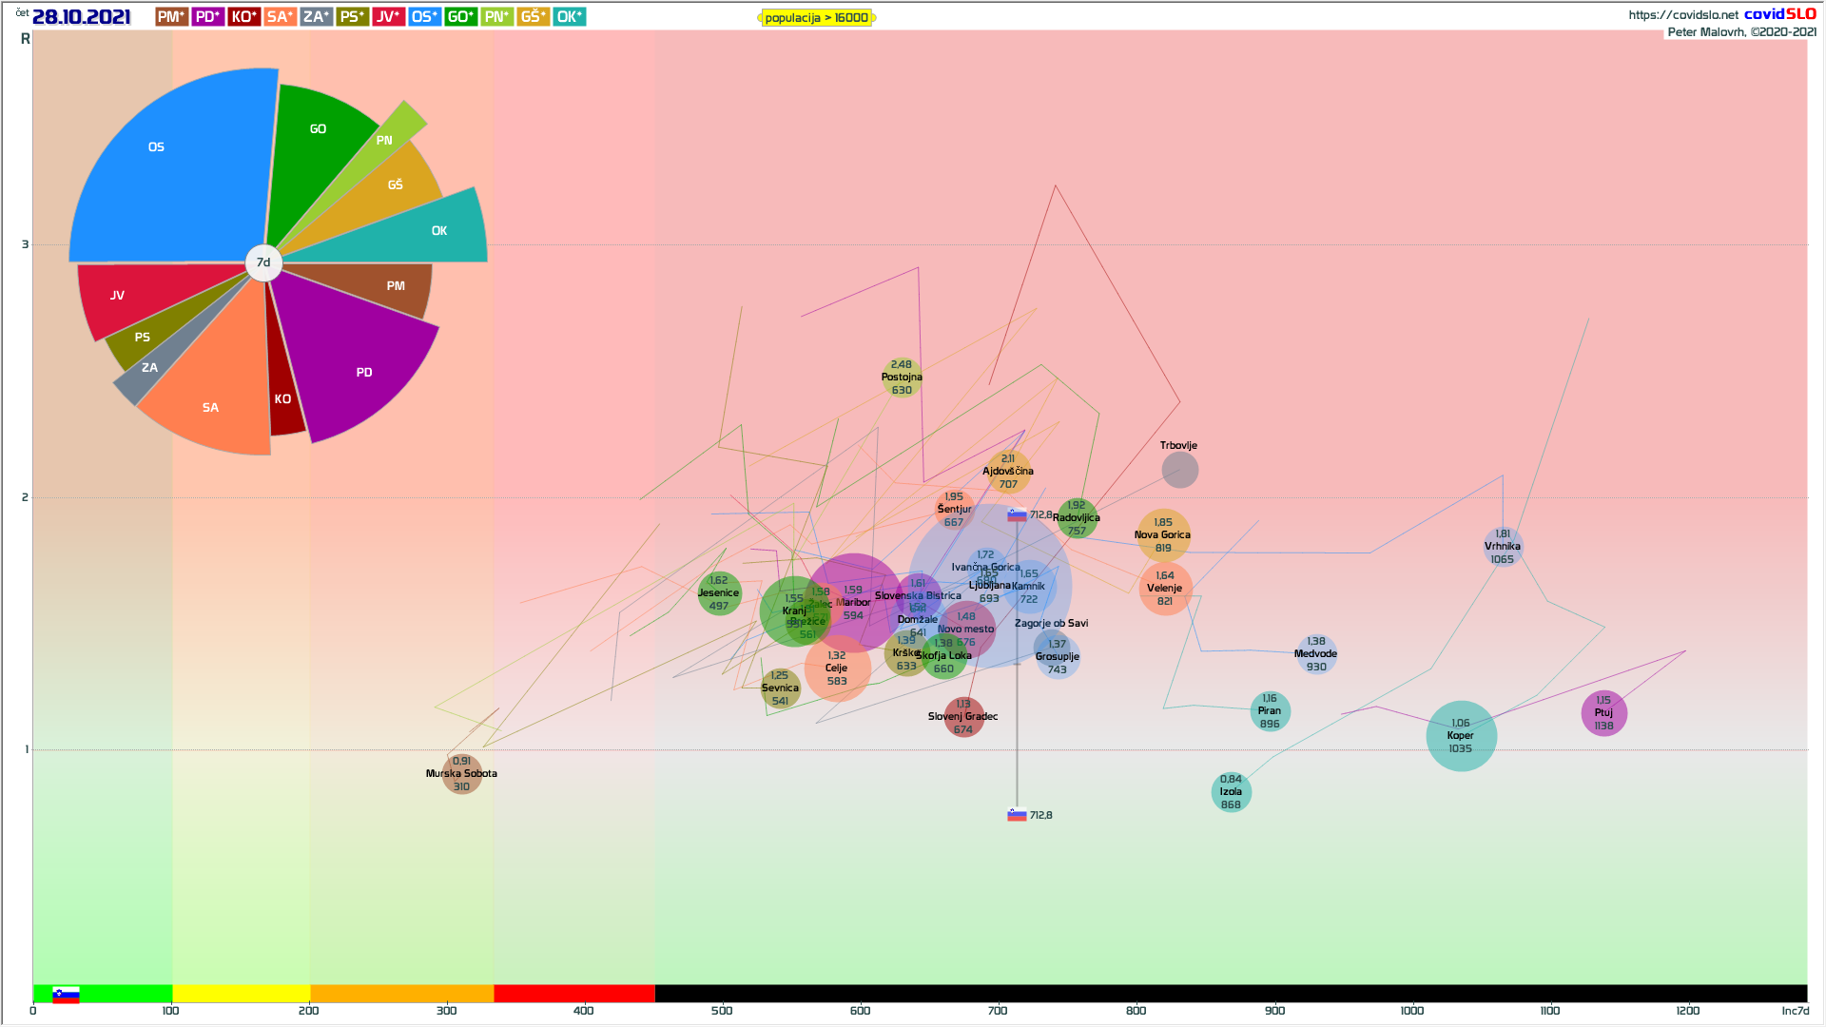1826x1027 pixels.
Task: Click the Ptuj bubble
Action: (1603, 713)
